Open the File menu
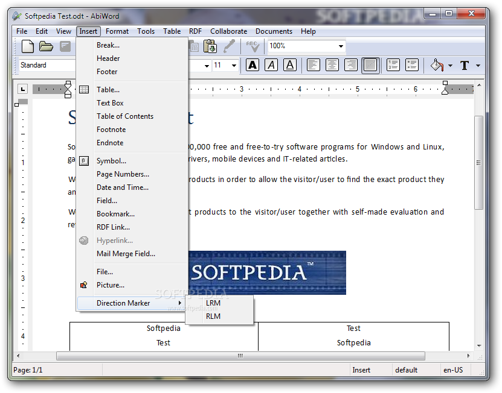The width and height of the screenshot is (502, 393). [22, 31]
